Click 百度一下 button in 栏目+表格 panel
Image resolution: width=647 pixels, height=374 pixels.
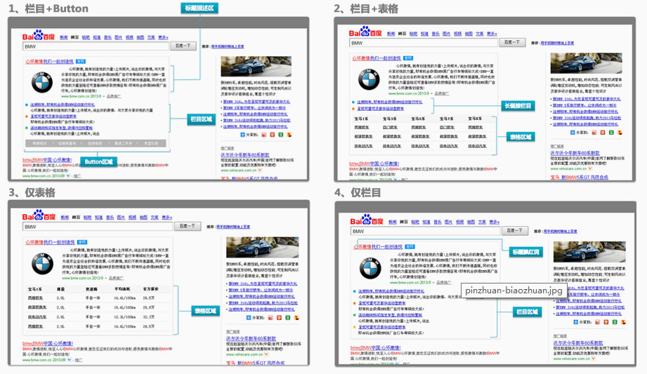[x=512, y=43]
